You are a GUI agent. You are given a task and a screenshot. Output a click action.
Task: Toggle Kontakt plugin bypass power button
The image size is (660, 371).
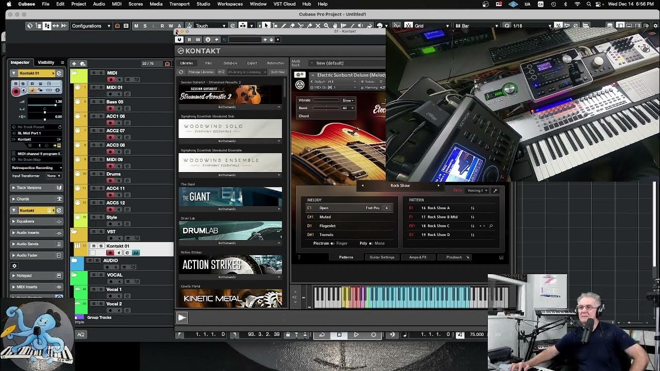pyautogui.click(x=179, y=40)
